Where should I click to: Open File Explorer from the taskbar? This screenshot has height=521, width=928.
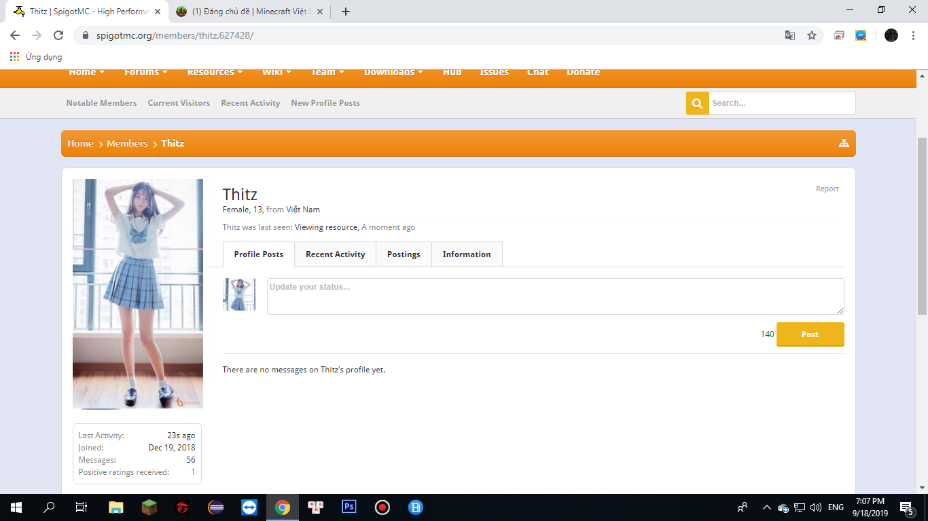[x=116, y=507]
